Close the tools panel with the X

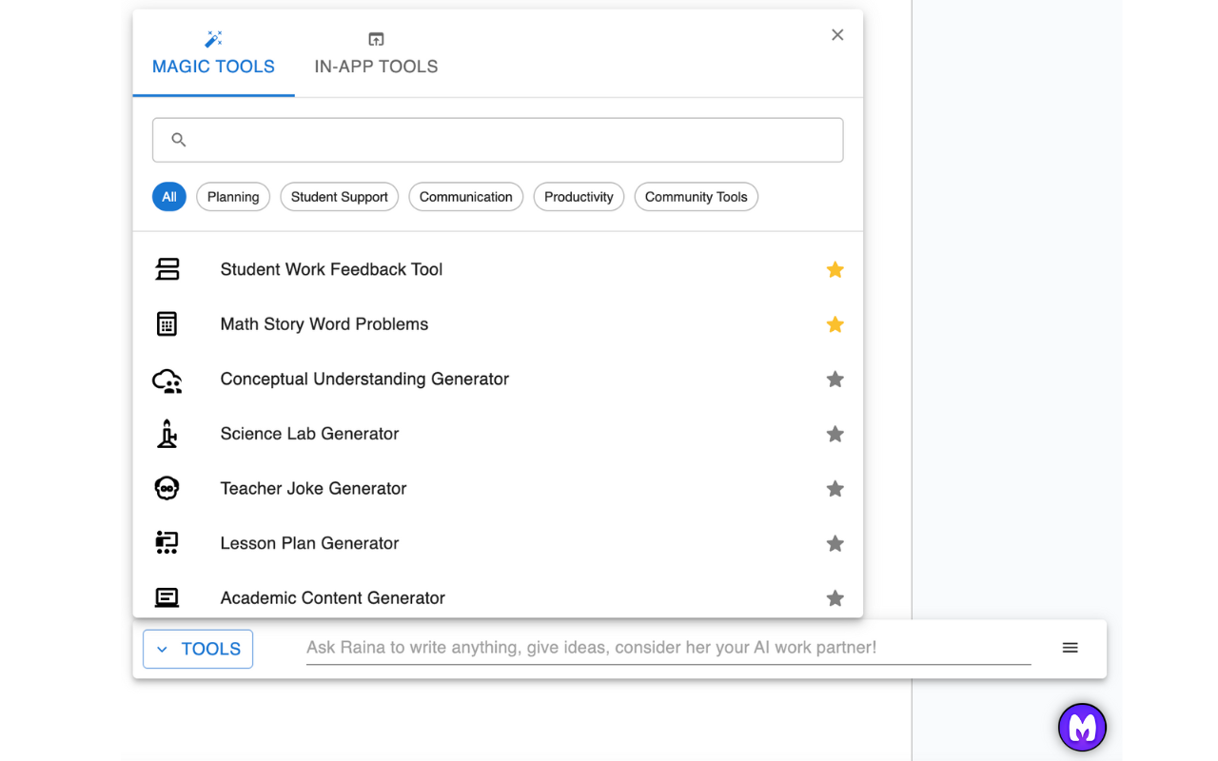[837, 35]
